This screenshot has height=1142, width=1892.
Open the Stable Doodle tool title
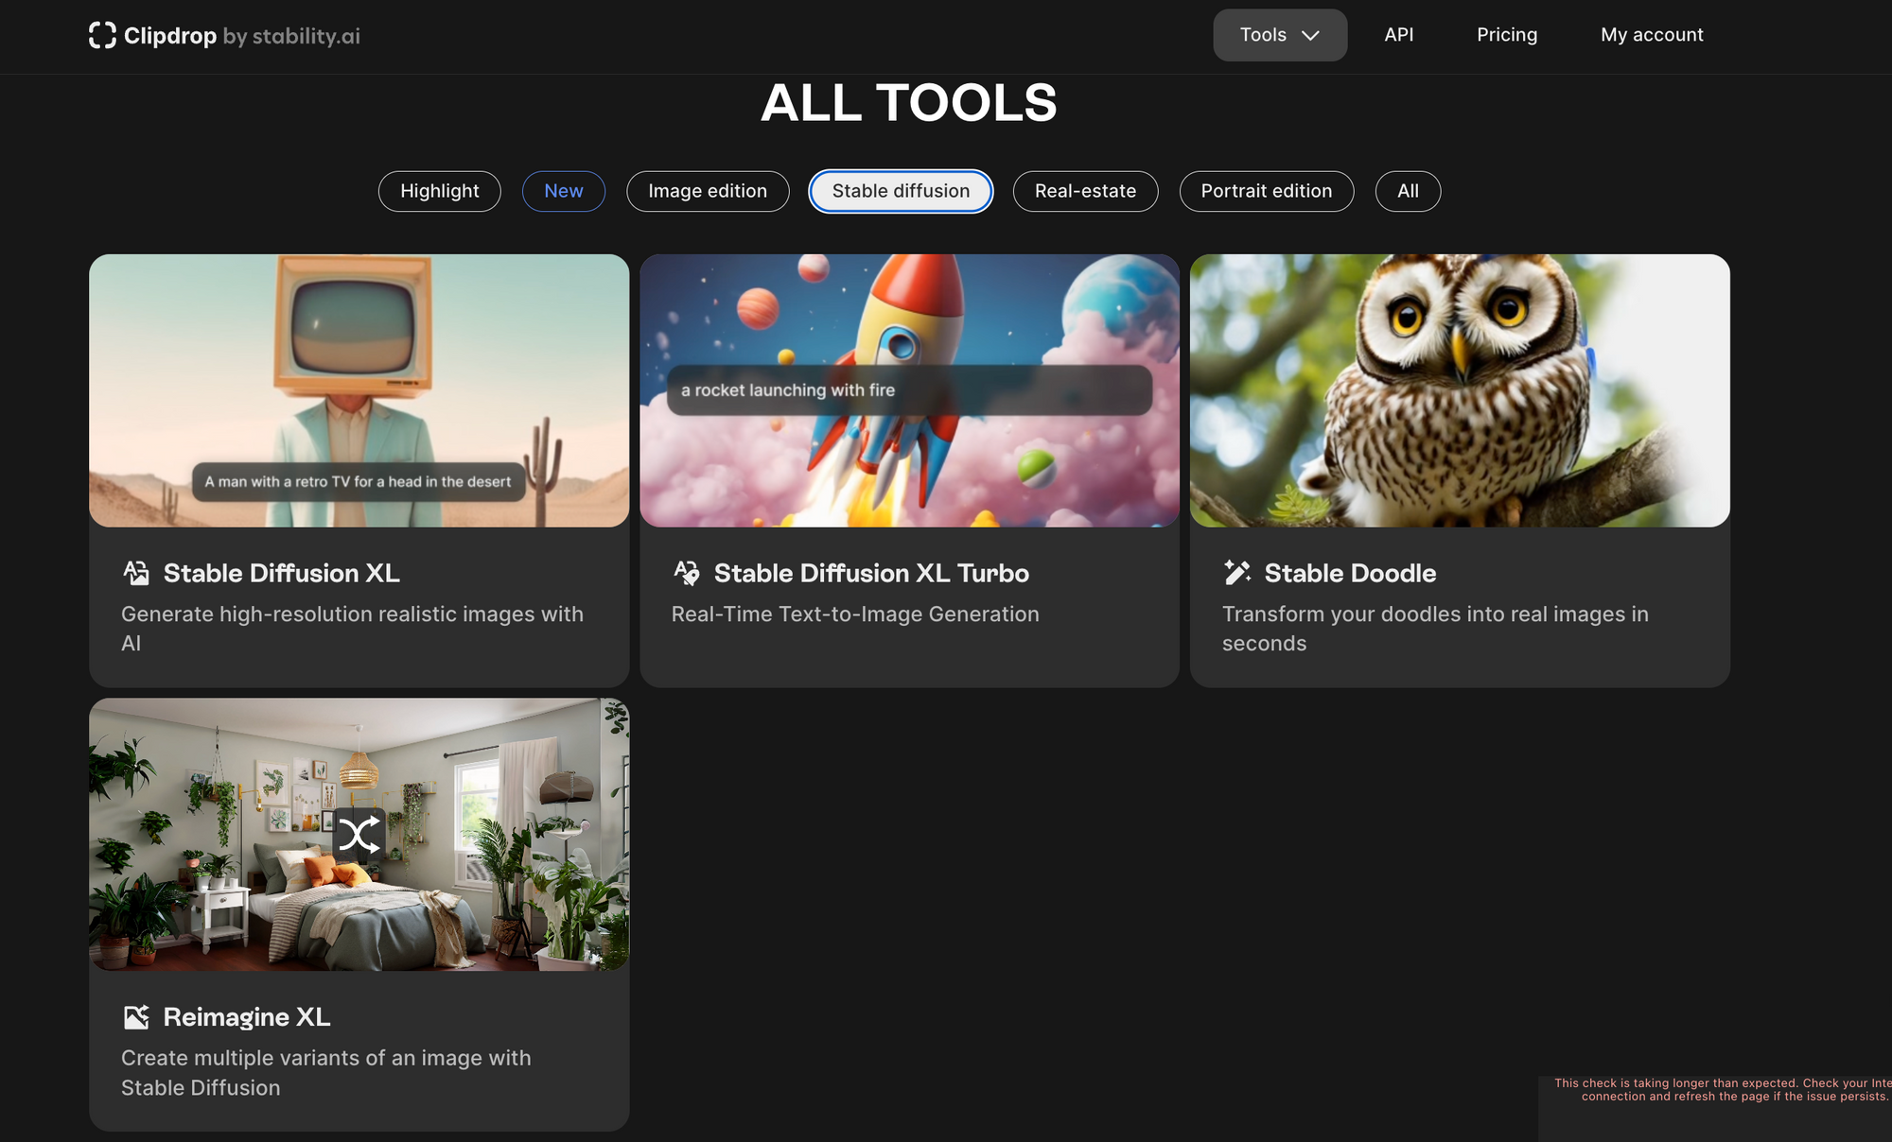click(x=1350, y=573)
